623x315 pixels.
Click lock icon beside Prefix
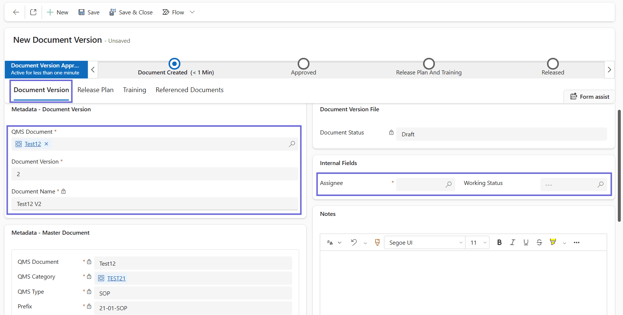[89, 306]
